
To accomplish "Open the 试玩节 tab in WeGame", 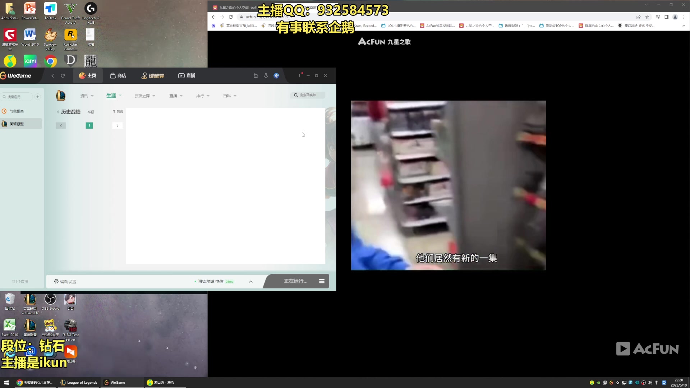I will [153, 76].
